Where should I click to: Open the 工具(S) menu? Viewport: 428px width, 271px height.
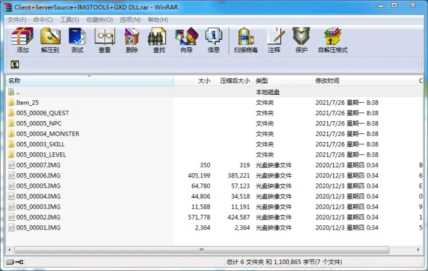69,20
